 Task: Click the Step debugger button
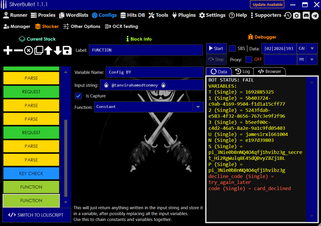click(216, 59)
